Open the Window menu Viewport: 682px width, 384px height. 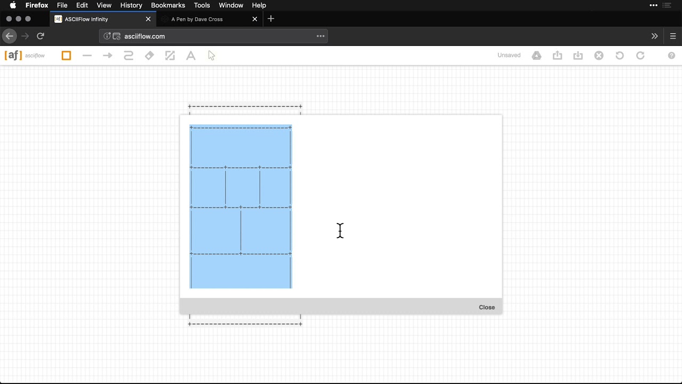pyautogui.click(x=231, y=5)
